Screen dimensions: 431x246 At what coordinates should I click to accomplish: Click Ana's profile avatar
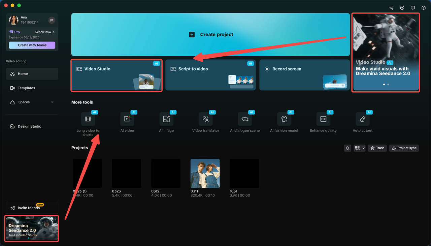point(13,20)
